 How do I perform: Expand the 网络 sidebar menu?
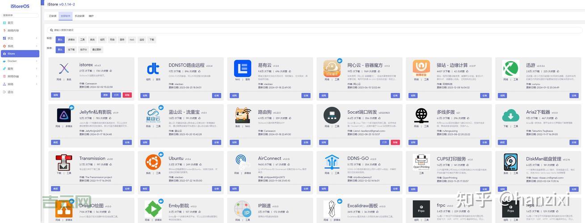(x=20, y=84)
